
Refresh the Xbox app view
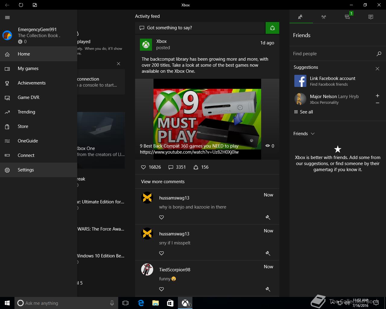(21, 5)
